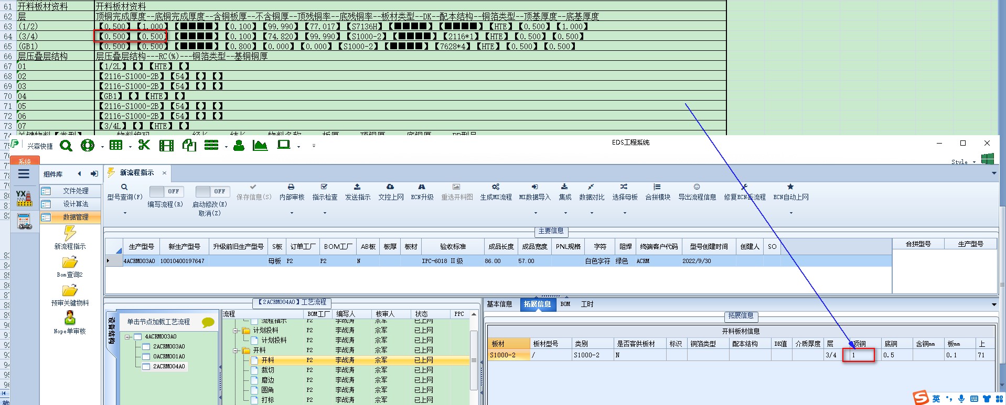The width and height of the screenshot is (1006, 405).
Task: Switch to 基本信息 tab
Action: click(x=499, y=304)
